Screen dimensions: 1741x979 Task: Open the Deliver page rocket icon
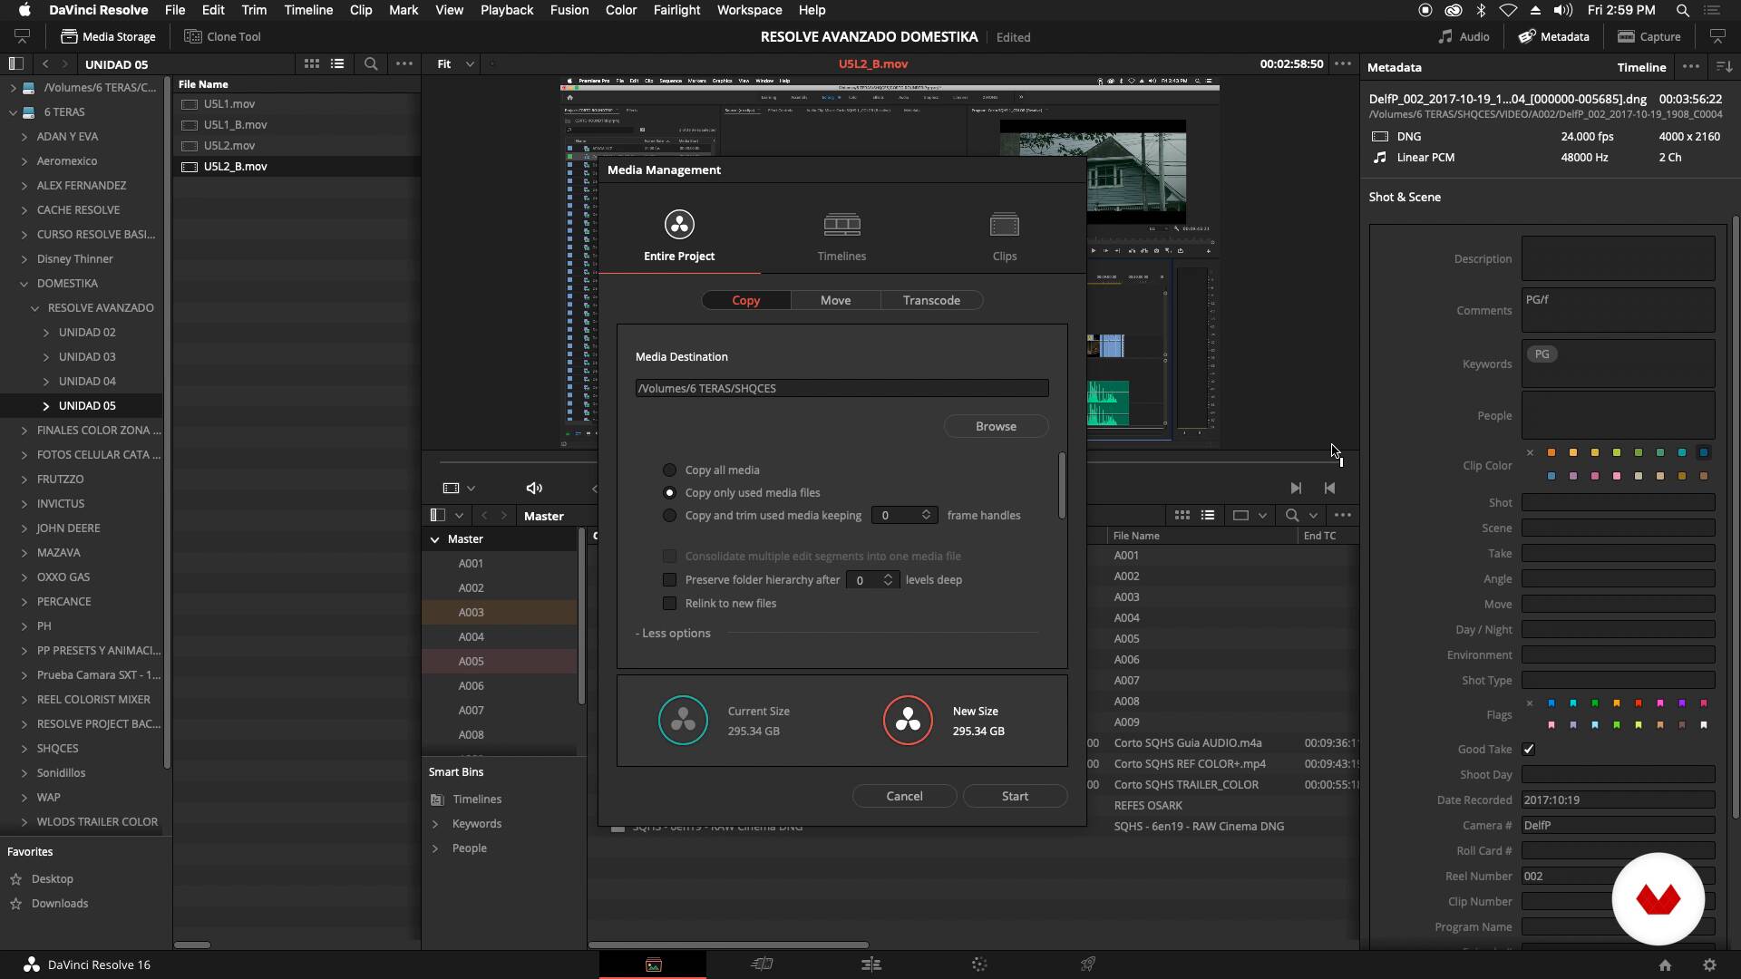coord(1088,964)
